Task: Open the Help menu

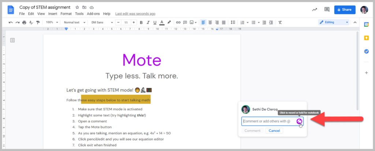Action: 107,14
